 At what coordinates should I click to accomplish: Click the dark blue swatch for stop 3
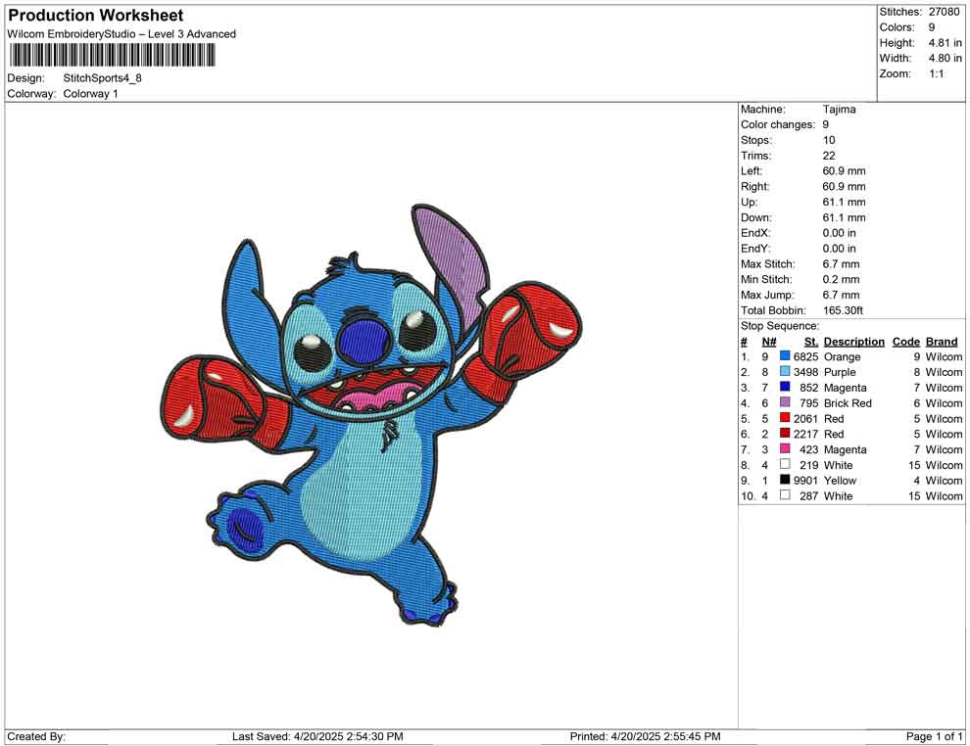click(x=785, y=387)
